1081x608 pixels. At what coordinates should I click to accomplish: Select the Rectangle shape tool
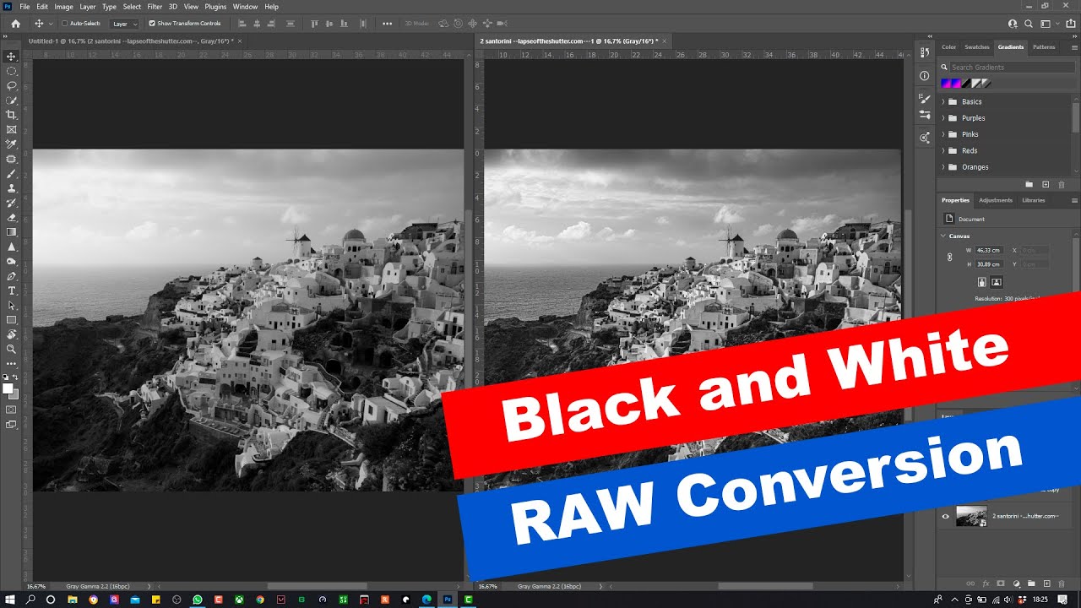(x=11, y=320)
